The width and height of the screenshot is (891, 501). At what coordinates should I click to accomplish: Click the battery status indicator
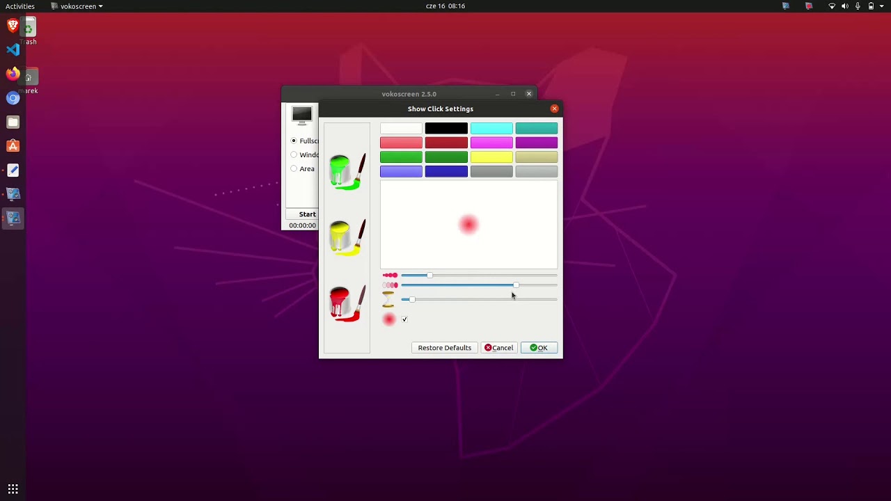click(x=871, y=6)
